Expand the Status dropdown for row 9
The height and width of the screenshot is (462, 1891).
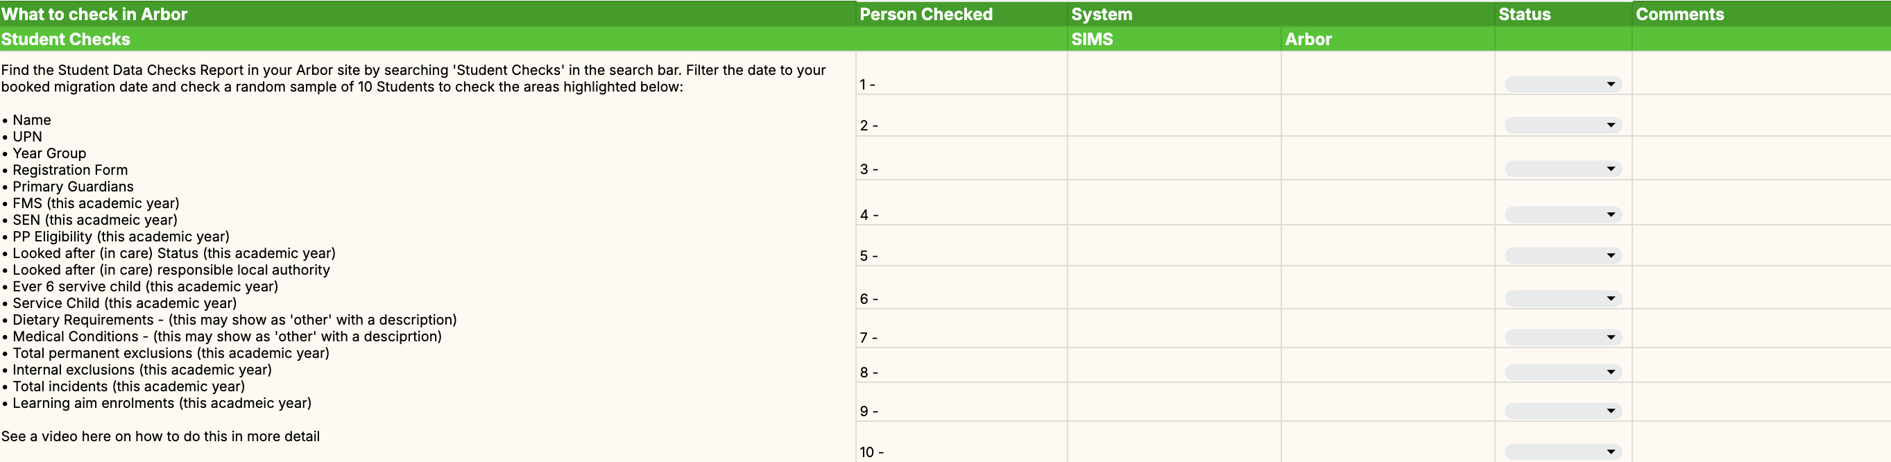(x=1562, y=411)
